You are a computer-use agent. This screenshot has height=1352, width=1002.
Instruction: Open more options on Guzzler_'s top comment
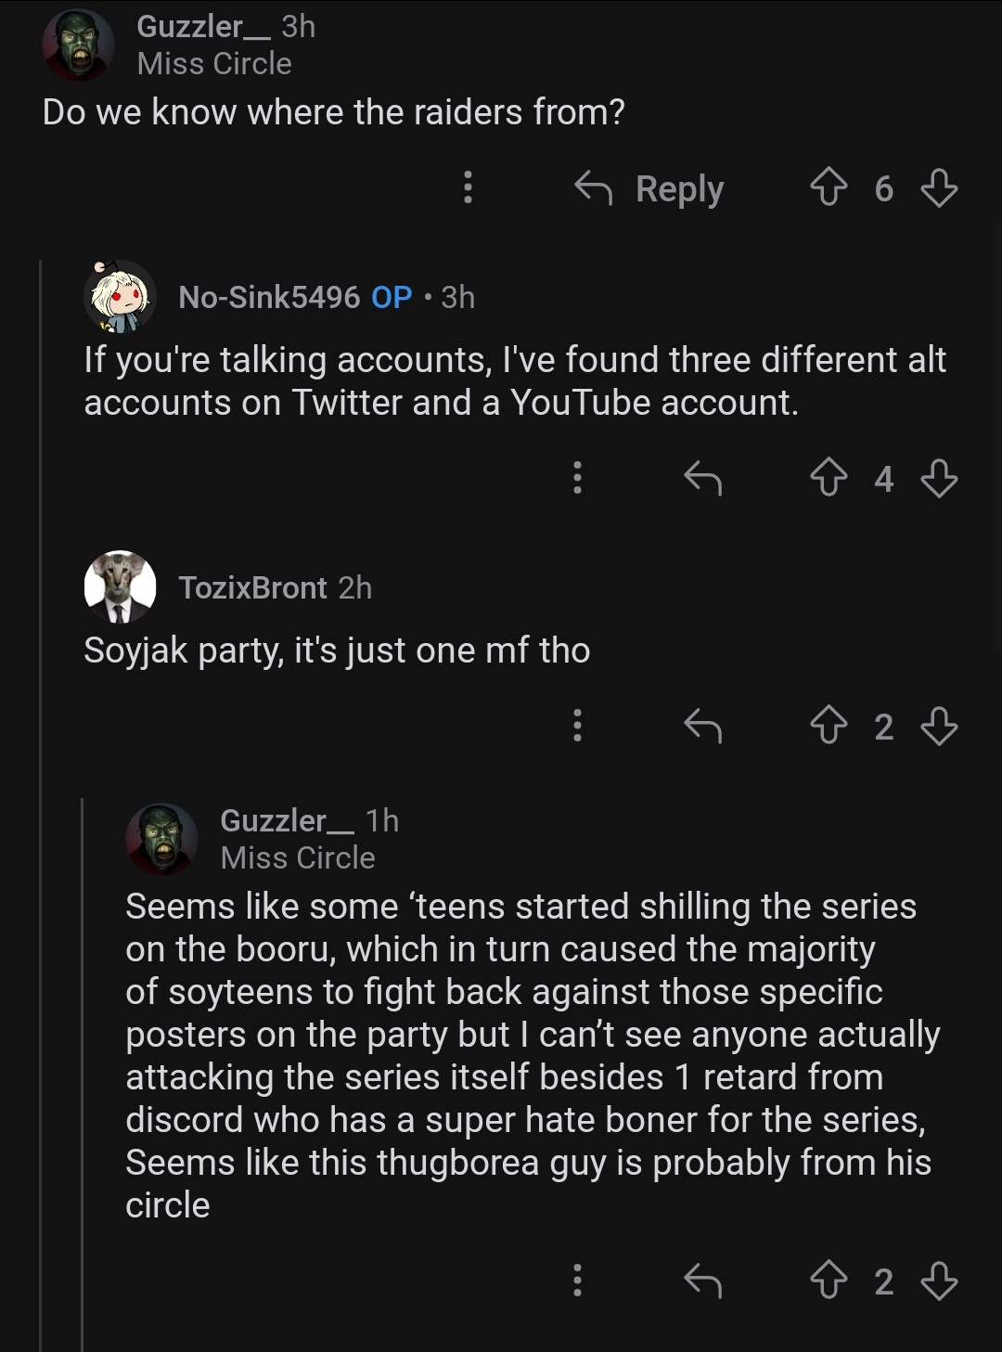tap(468, 188)
